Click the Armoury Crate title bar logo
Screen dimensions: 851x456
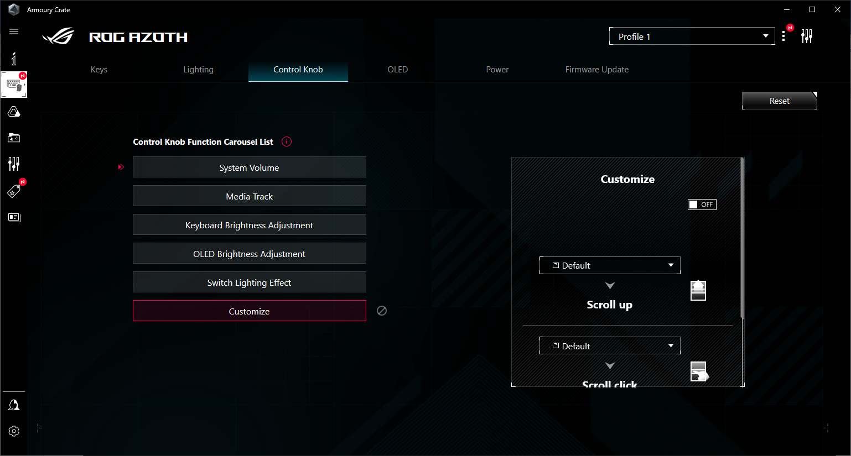(x=14, y=9)
